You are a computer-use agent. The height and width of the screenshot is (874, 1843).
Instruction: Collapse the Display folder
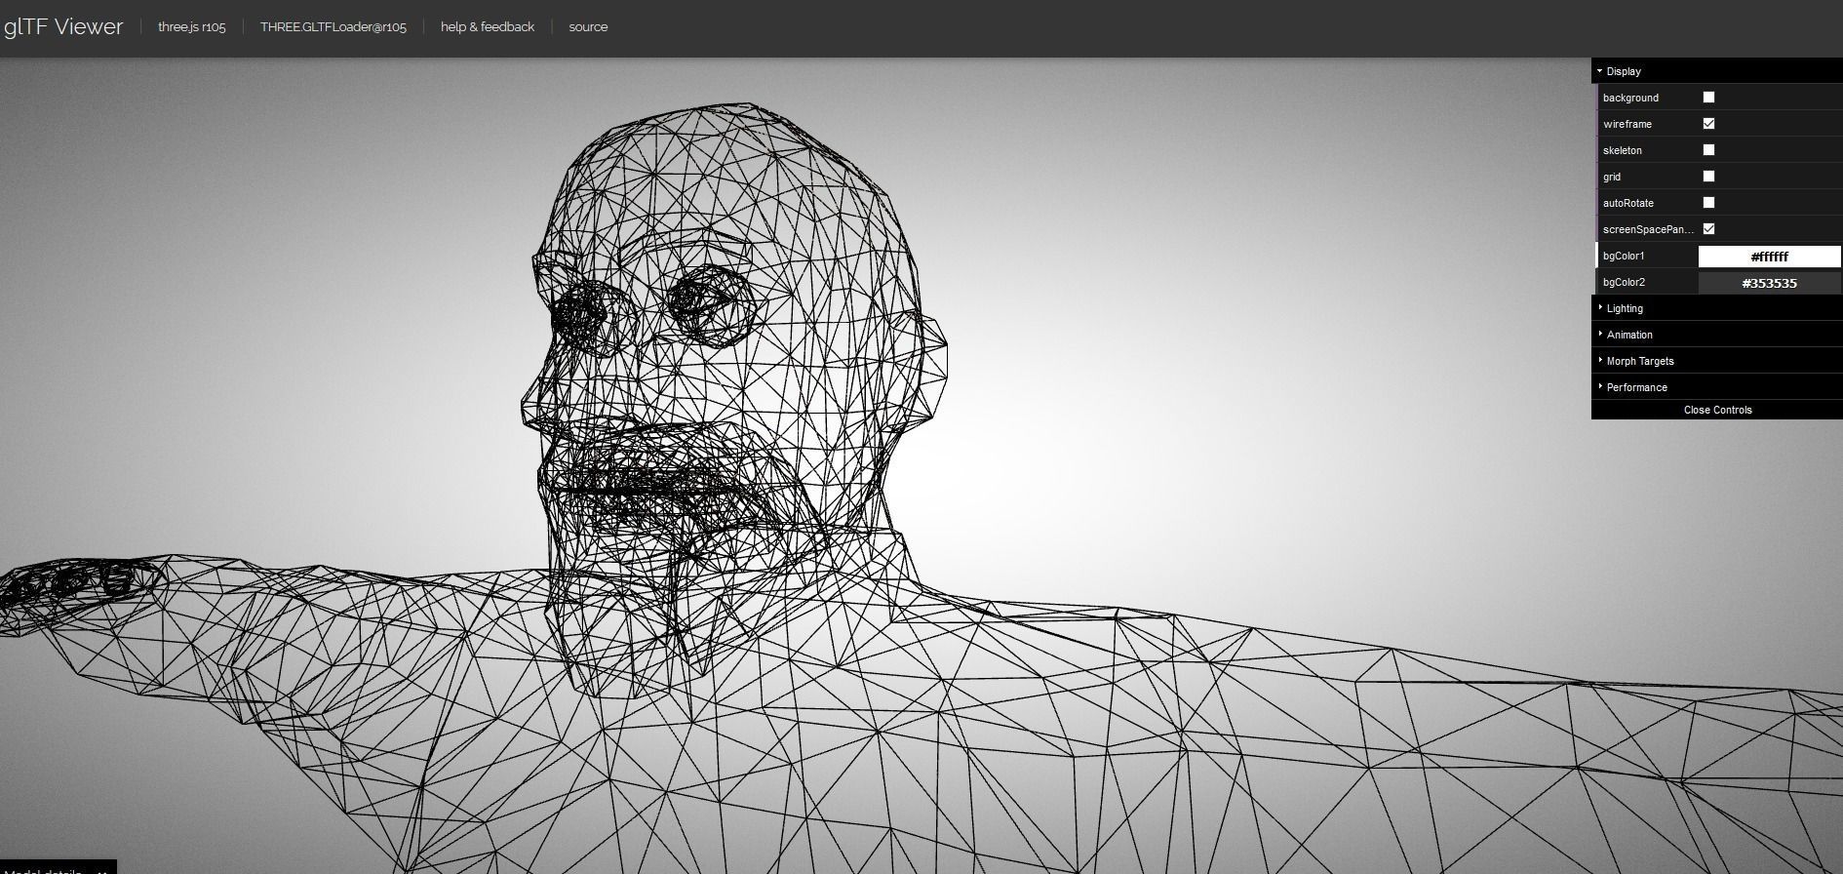pyautogui.click(x=1717, y=71)
